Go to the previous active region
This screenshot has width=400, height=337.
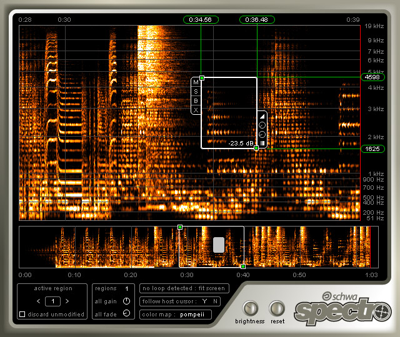(x=38, y=301)
